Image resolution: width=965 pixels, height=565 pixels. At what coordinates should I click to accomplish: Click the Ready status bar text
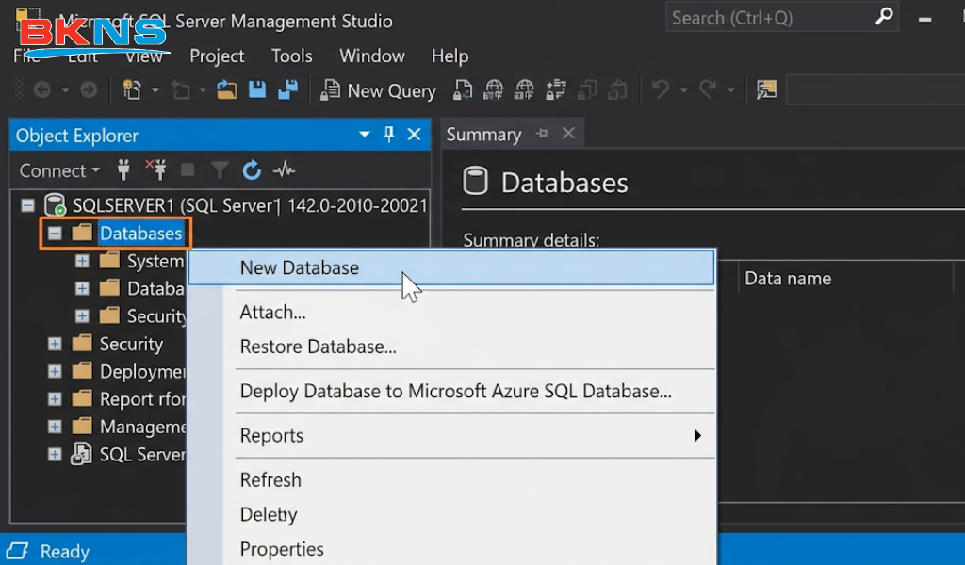(65, 552)
